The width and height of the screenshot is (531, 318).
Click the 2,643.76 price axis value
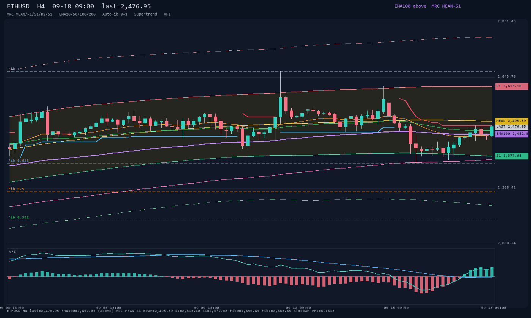[x=507, y=77]
